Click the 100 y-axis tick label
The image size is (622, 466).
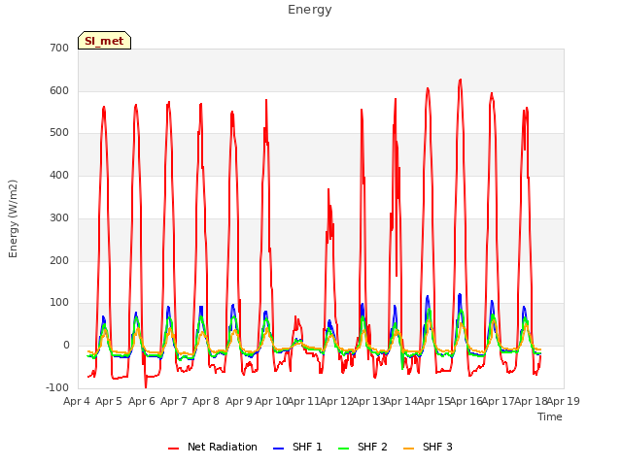(59, 303)
